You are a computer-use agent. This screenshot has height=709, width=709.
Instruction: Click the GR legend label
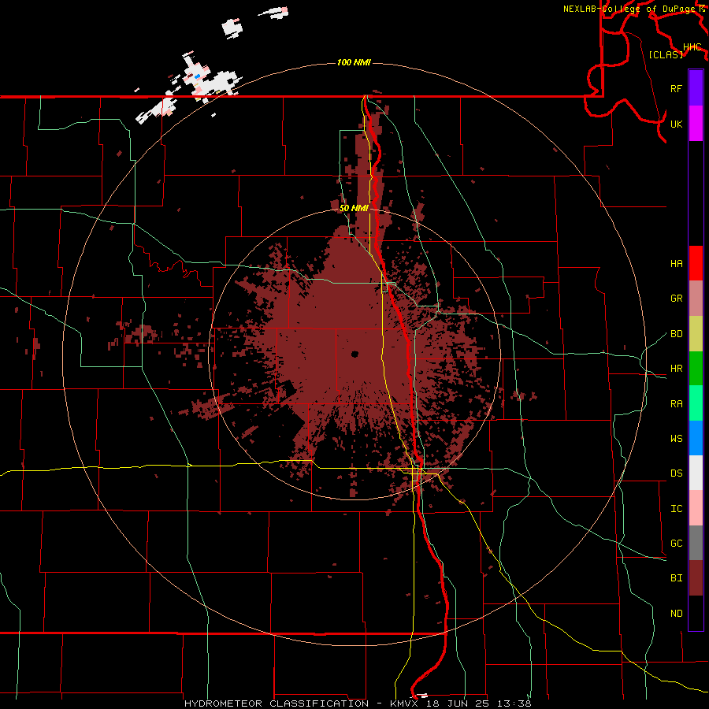676,299
